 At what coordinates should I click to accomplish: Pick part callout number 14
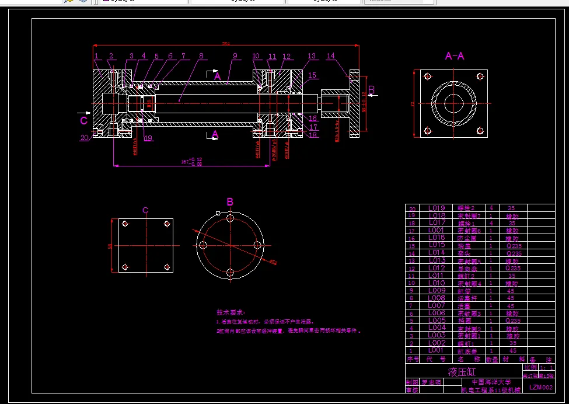coord(330,56)
